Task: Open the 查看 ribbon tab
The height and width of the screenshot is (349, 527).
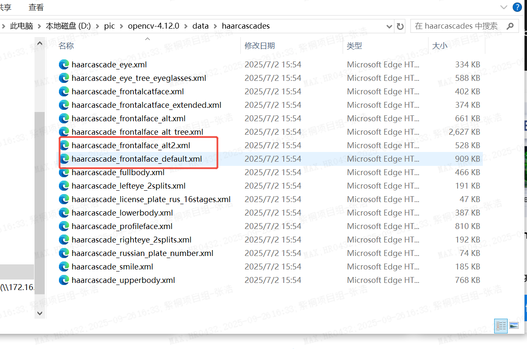Action: 36,7
